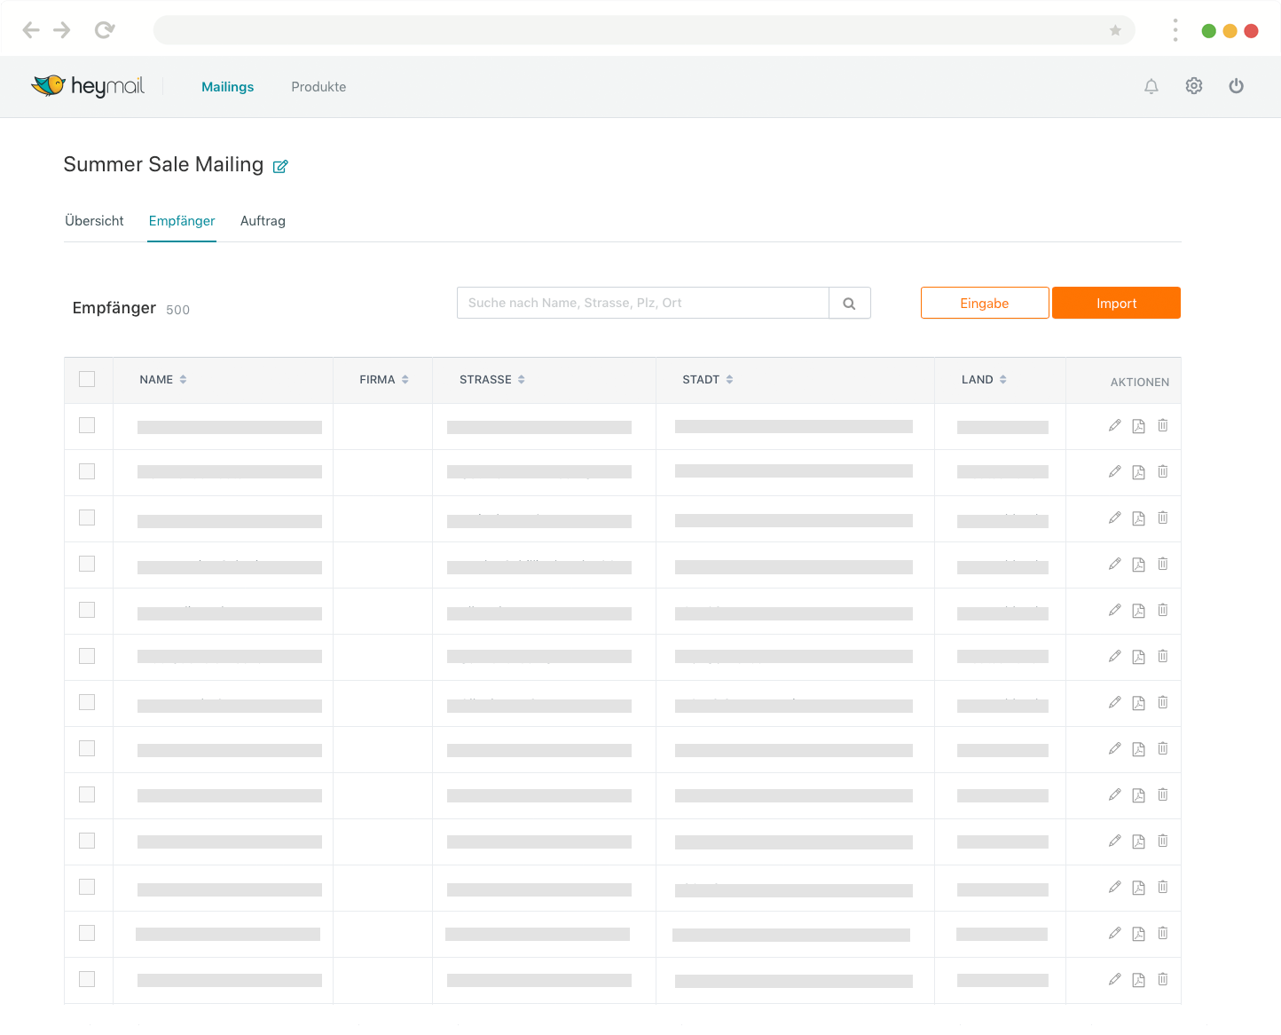The height and width of the screenshot is (1035, 1281).
Task: Switch to the Übersicht tab
Action: [94, 221]
